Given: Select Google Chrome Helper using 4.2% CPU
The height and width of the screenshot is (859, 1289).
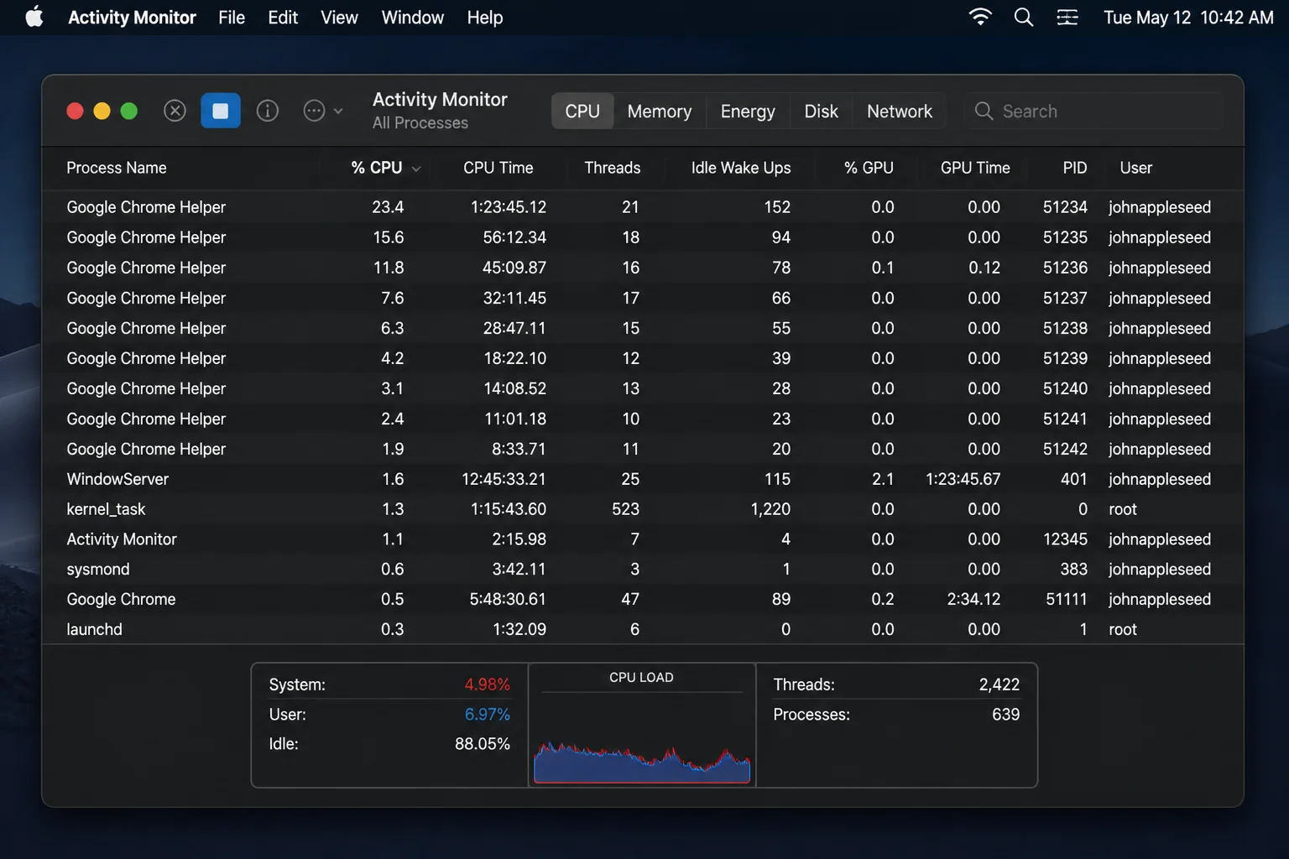Looking at the screenshot, I should [643, 358].
